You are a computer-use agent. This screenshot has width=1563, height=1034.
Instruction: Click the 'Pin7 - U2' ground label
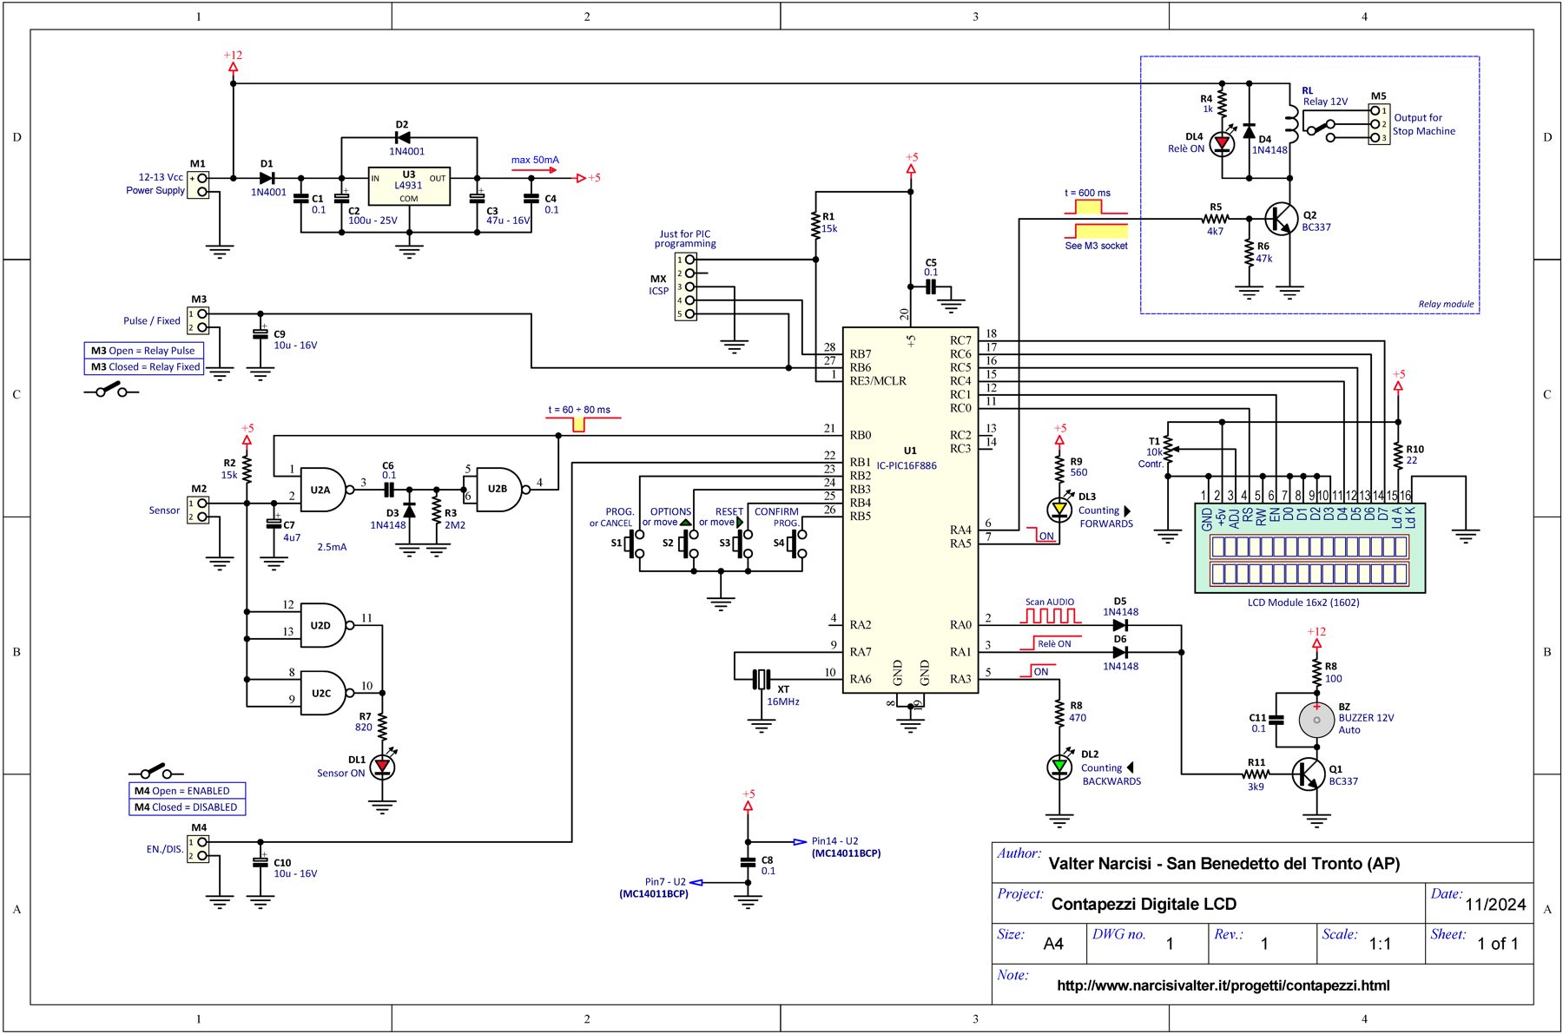tap(665, 882)
